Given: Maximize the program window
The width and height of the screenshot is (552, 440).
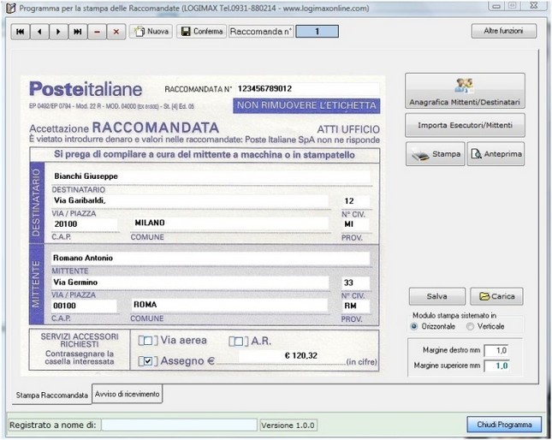Looking at the screenshot, I should 513,6.
